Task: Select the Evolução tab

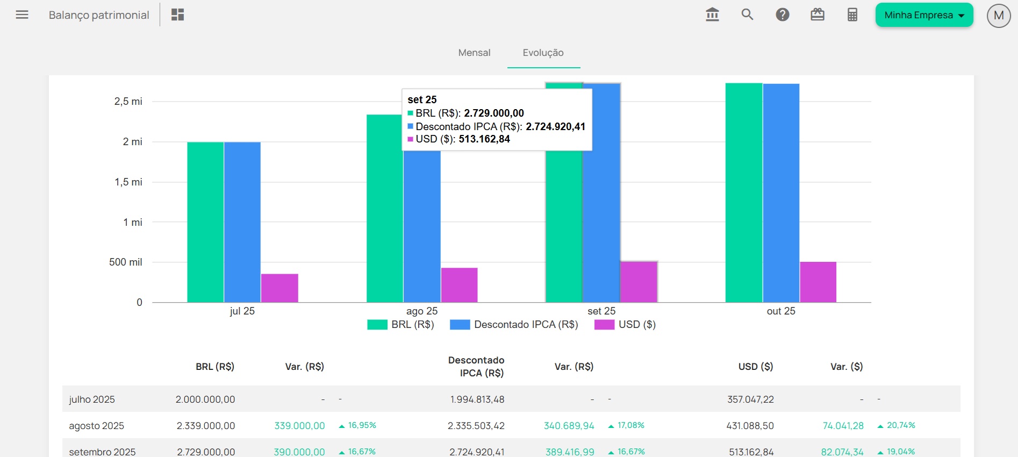Action: click(543, 53)
